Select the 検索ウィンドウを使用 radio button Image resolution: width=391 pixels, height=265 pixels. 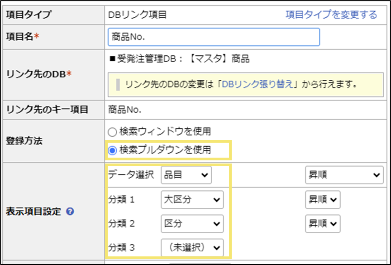click(x=113, y=132)
